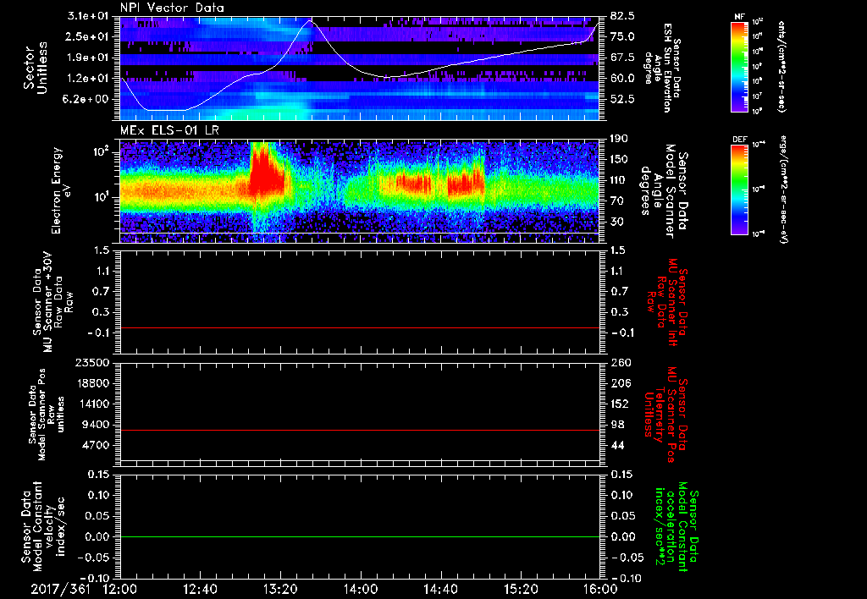
Task: Click the '260' telemetry position tick
Action: tap(619, 363)
